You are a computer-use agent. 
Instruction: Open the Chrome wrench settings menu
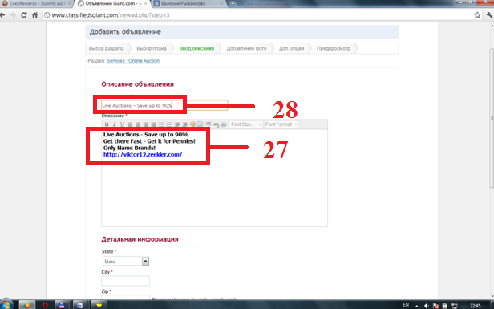tap(489, 14)
